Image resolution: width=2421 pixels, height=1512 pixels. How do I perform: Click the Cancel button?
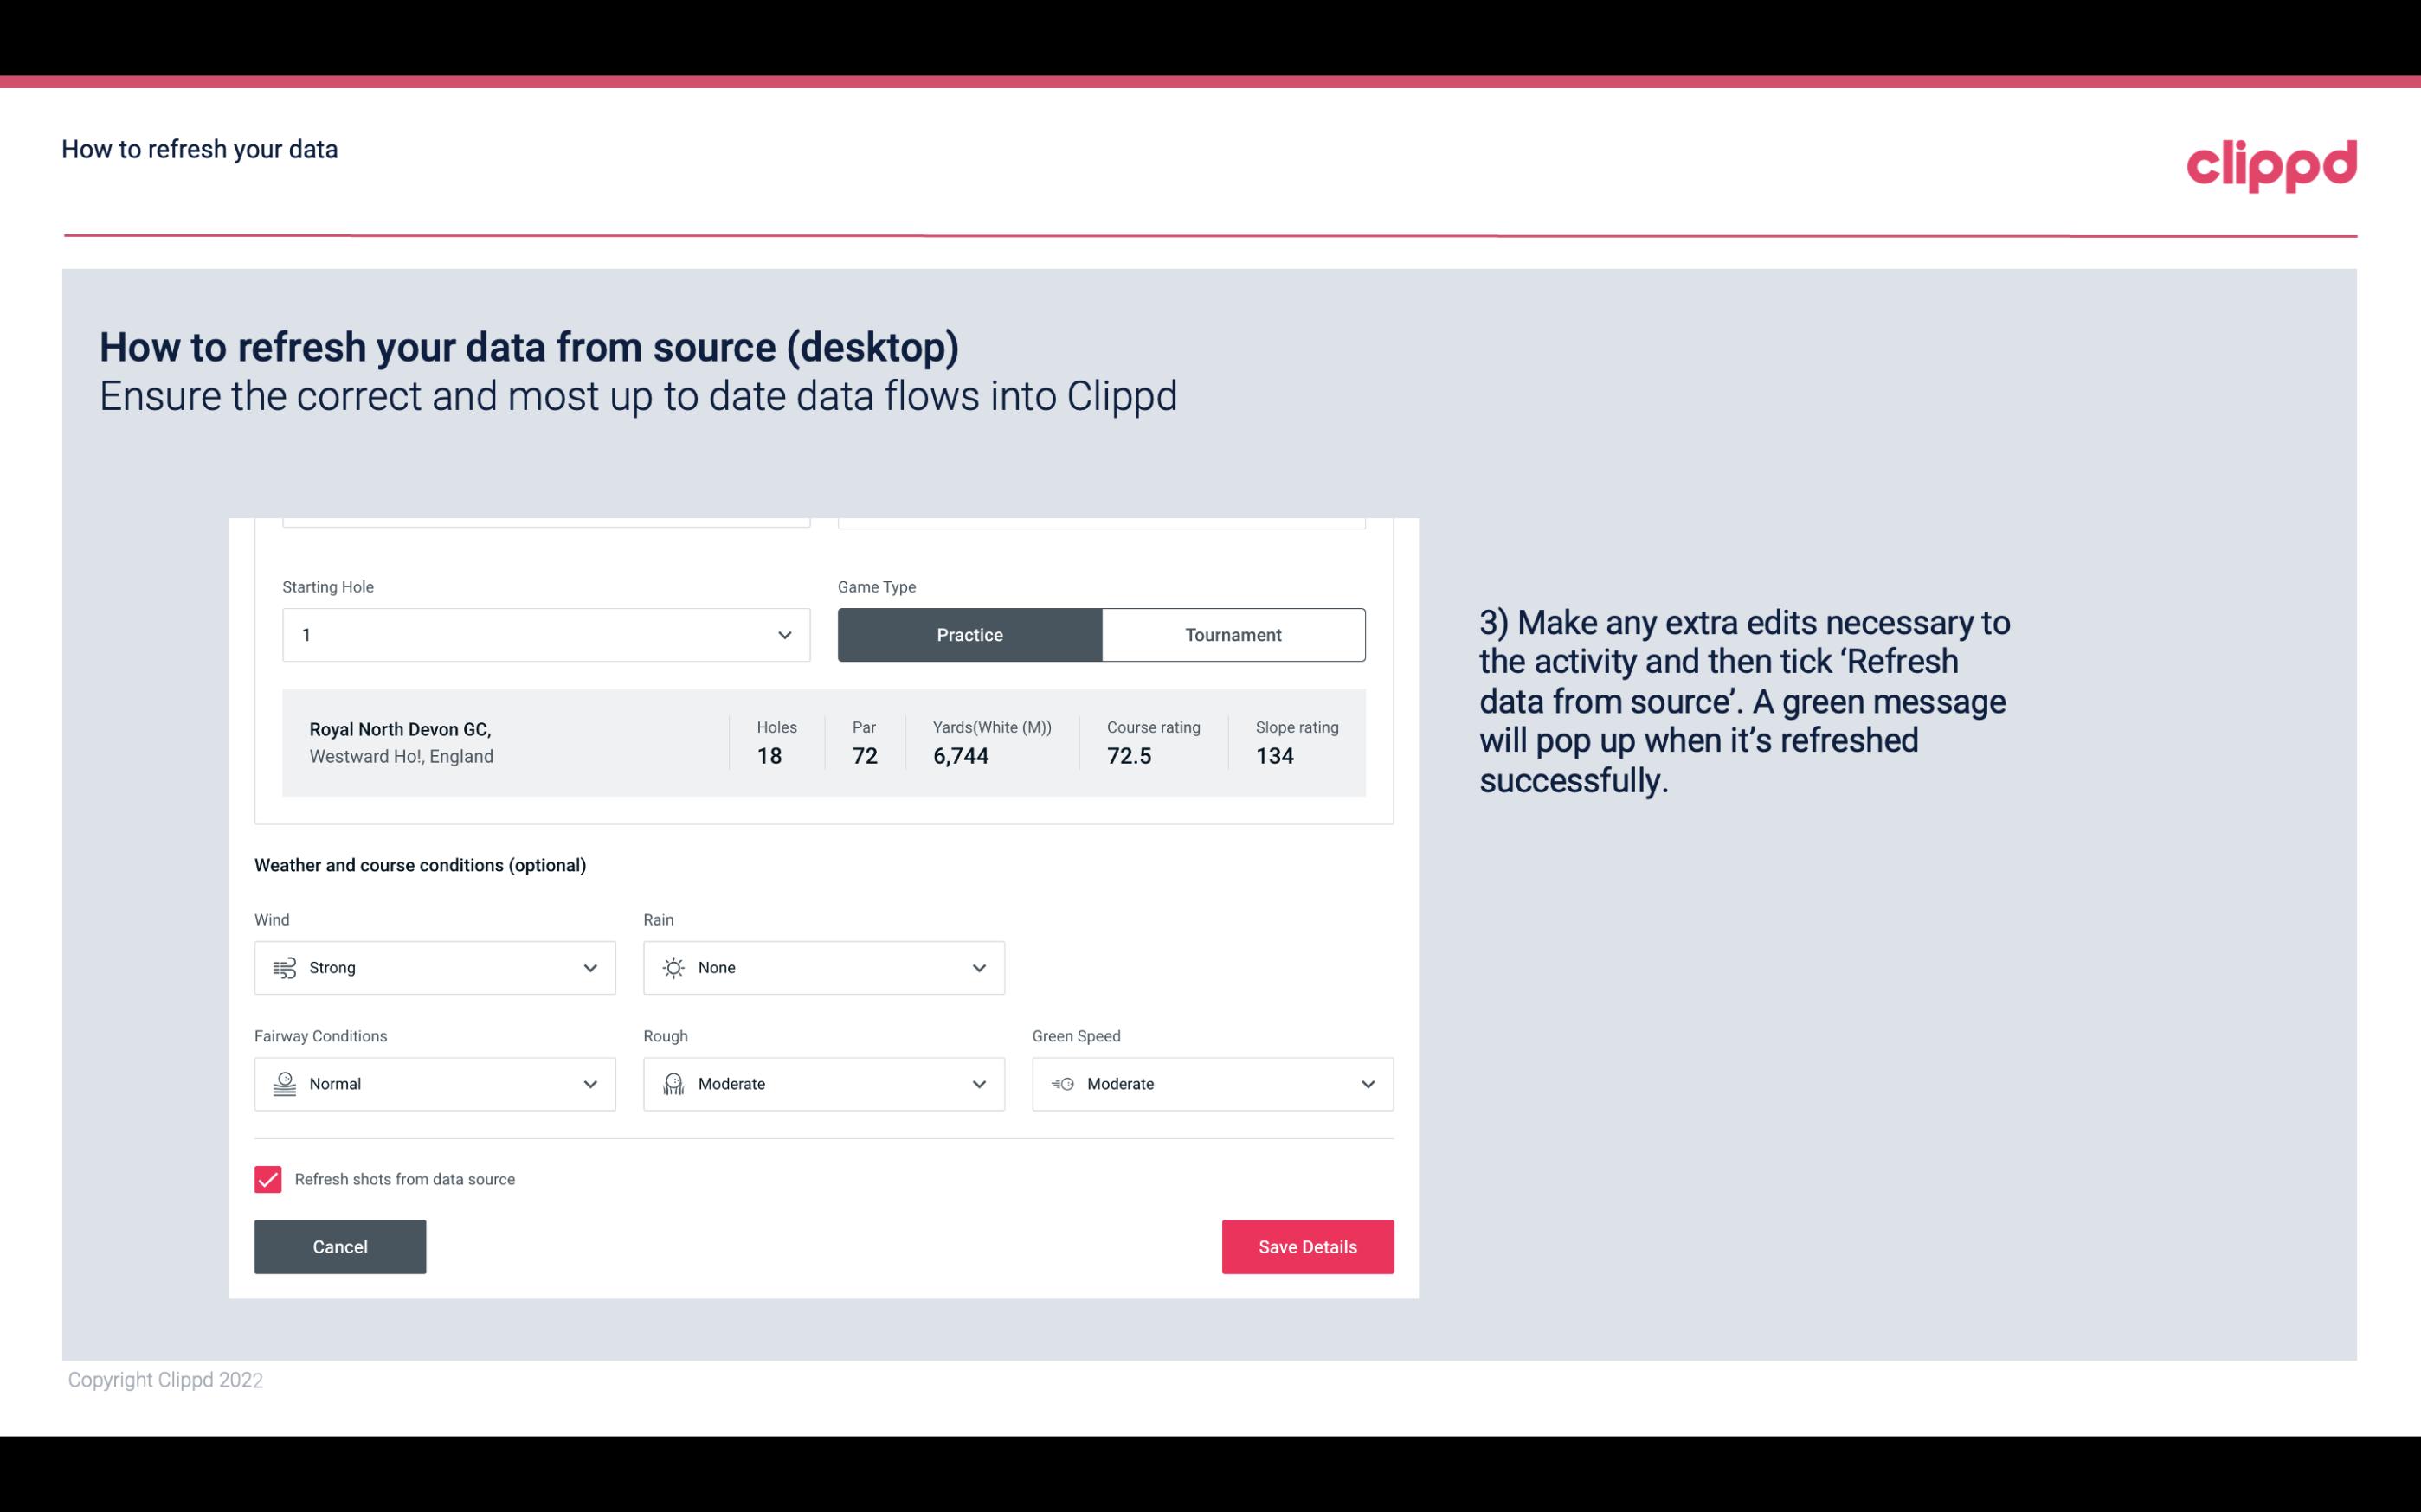tap(340, 1247)
